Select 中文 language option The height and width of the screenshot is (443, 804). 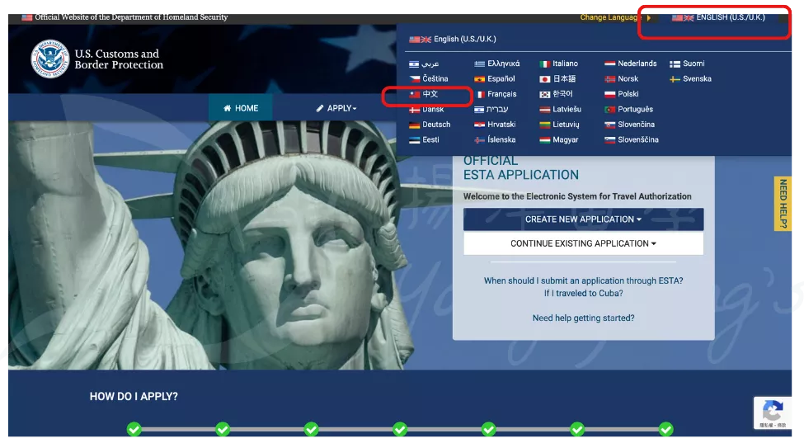424,94
